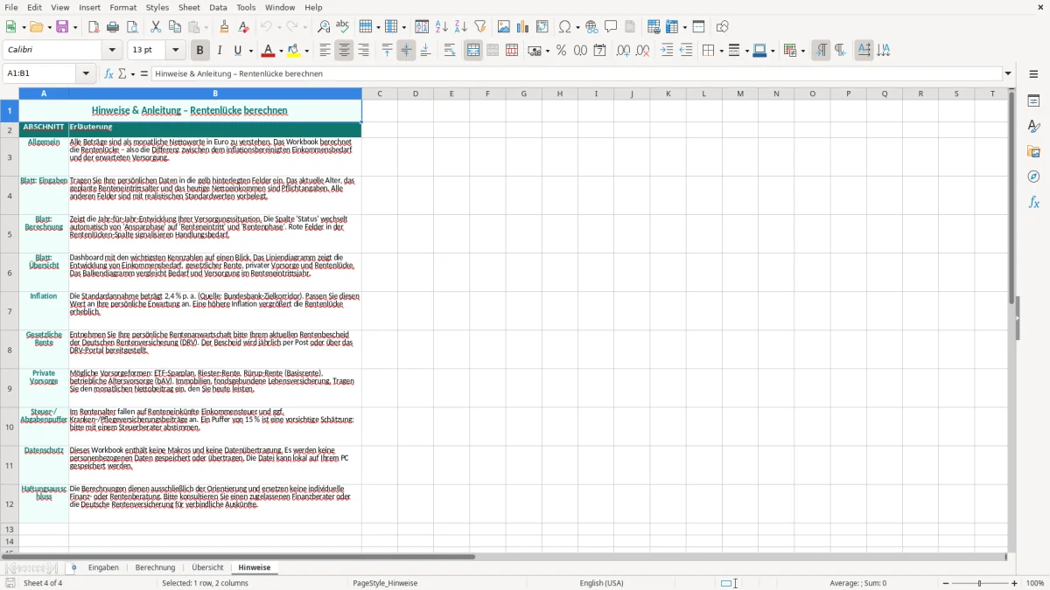Open the Paste options dropdown arrow
The width and height of the screenshot is (1050, 590).
[206, 27]
